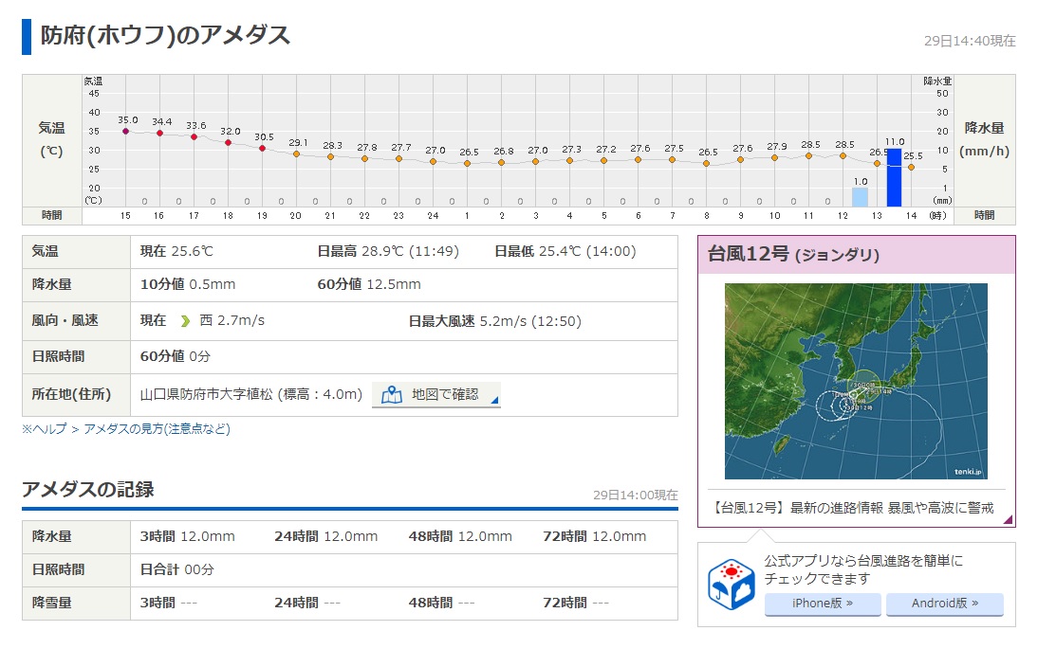Click the tenki.jp app icon
Viewport: 1056px width, 649px height.
point(731,584)
